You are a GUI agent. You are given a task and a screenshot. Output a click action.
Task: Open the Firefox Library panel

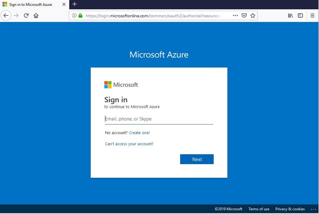290,15
